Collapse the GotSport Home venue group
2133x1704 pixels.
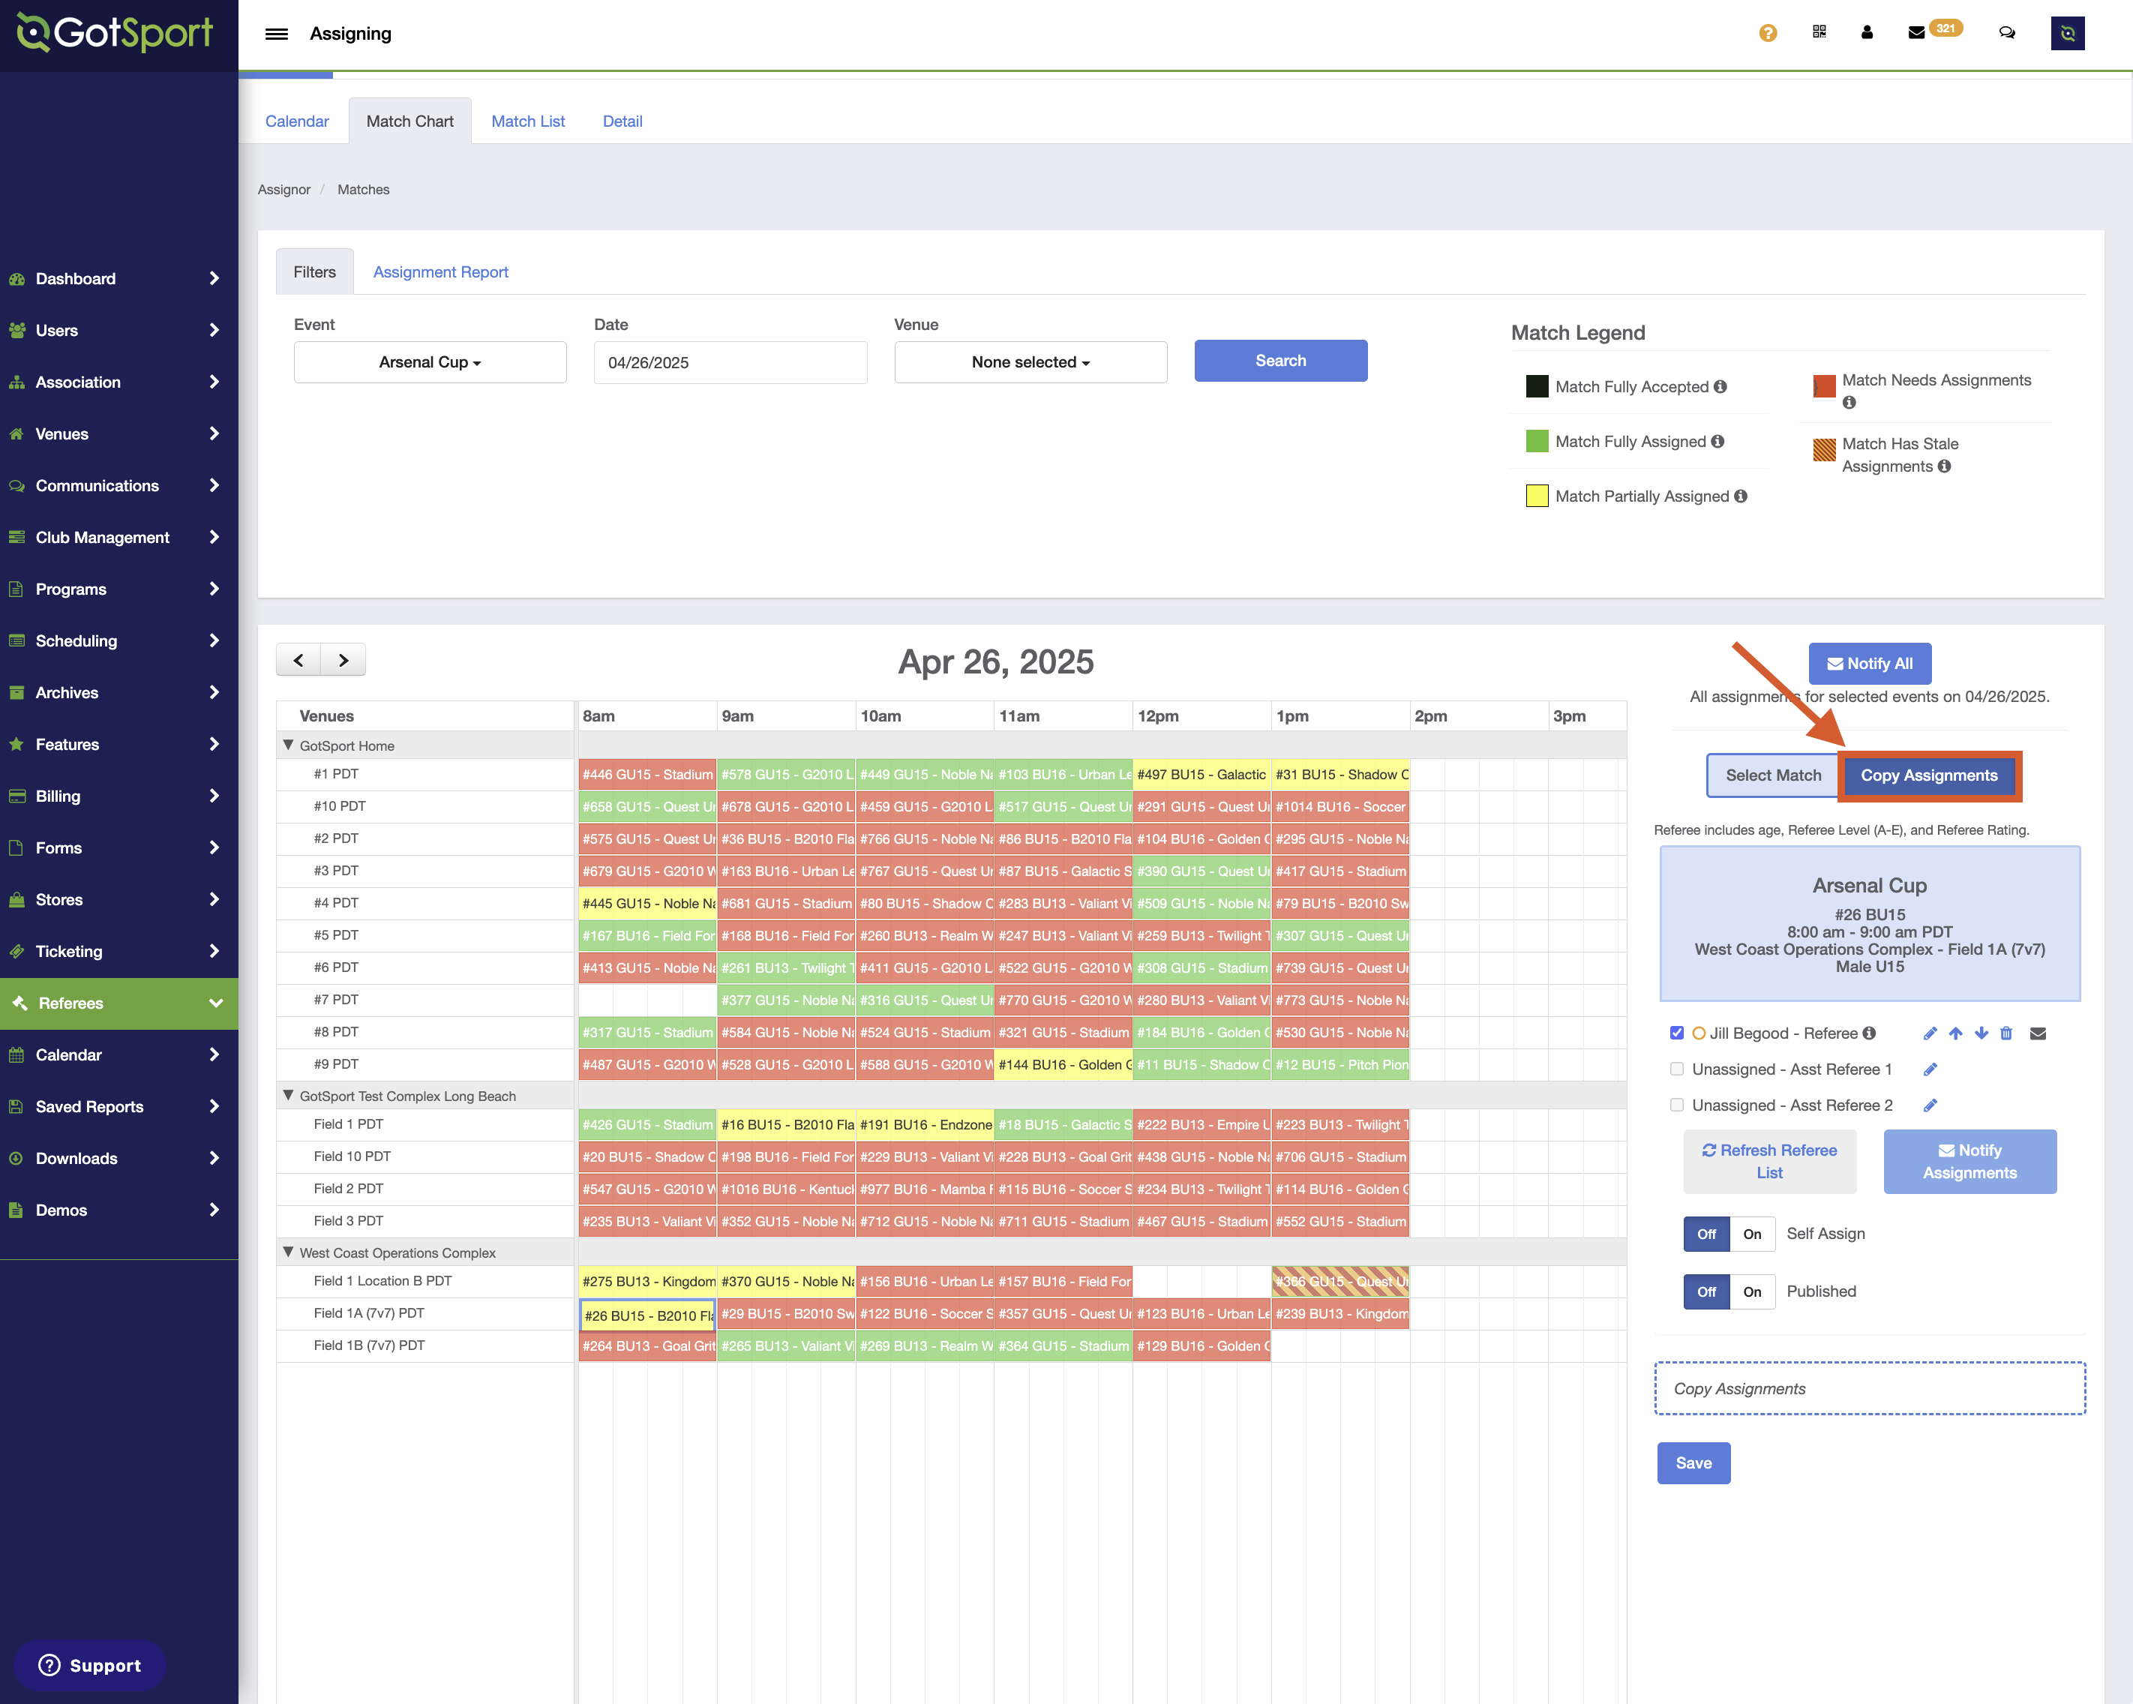point(289,745)
